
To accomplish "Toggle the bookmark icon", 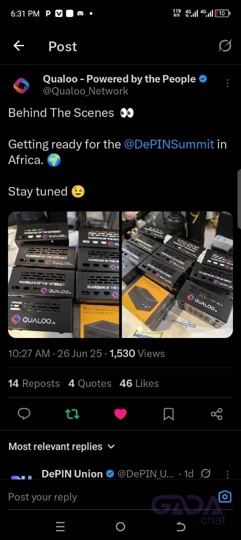I will point(168,413).
